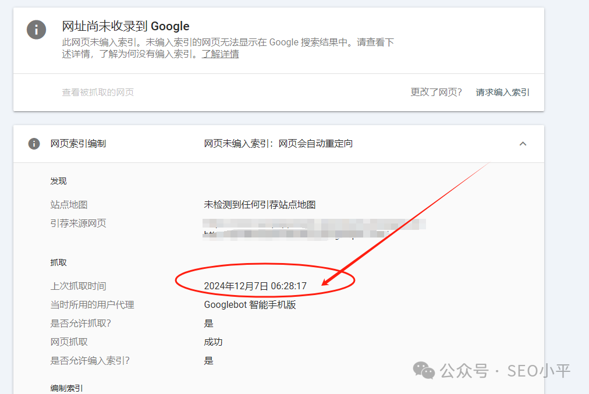The height and width of the screenshot is (394, 589).
Task: Select the 发现 subsection heading
Action: tap(58, 181)
